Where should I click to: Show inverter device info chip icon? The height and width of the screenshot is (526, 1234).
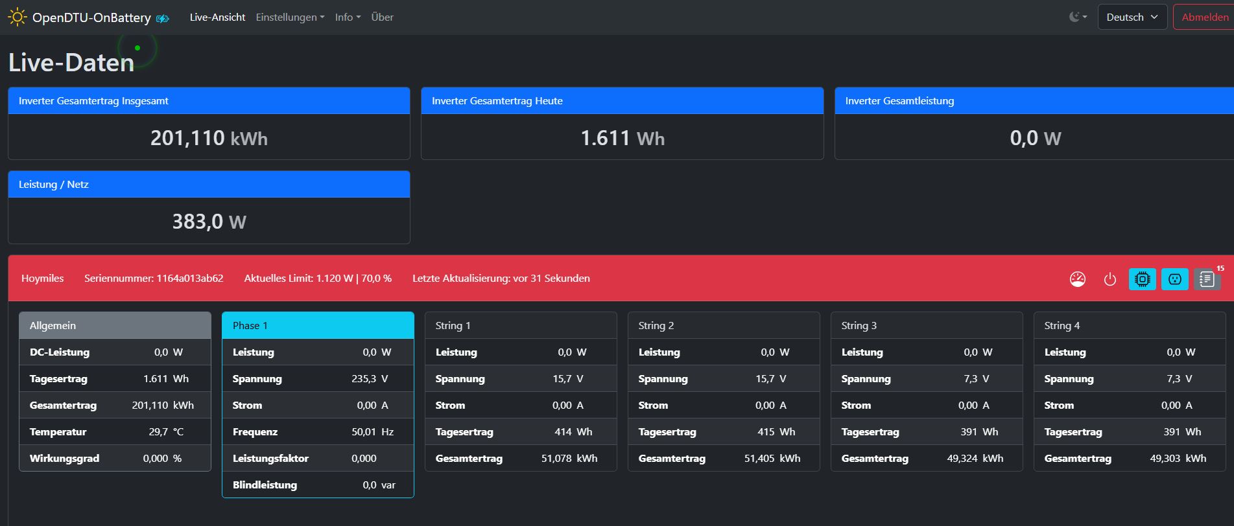tap(1142, 279)
